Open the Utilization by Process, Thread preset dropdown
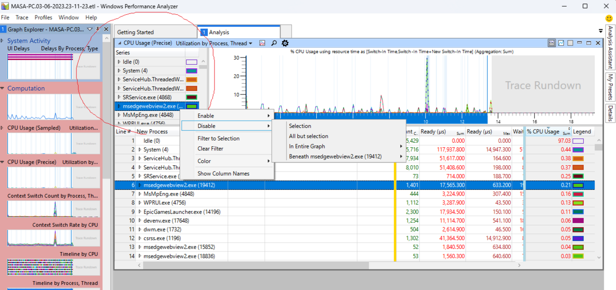Image resolution: width=616 pixels, height=290 pixels. (x=214, y=44)
